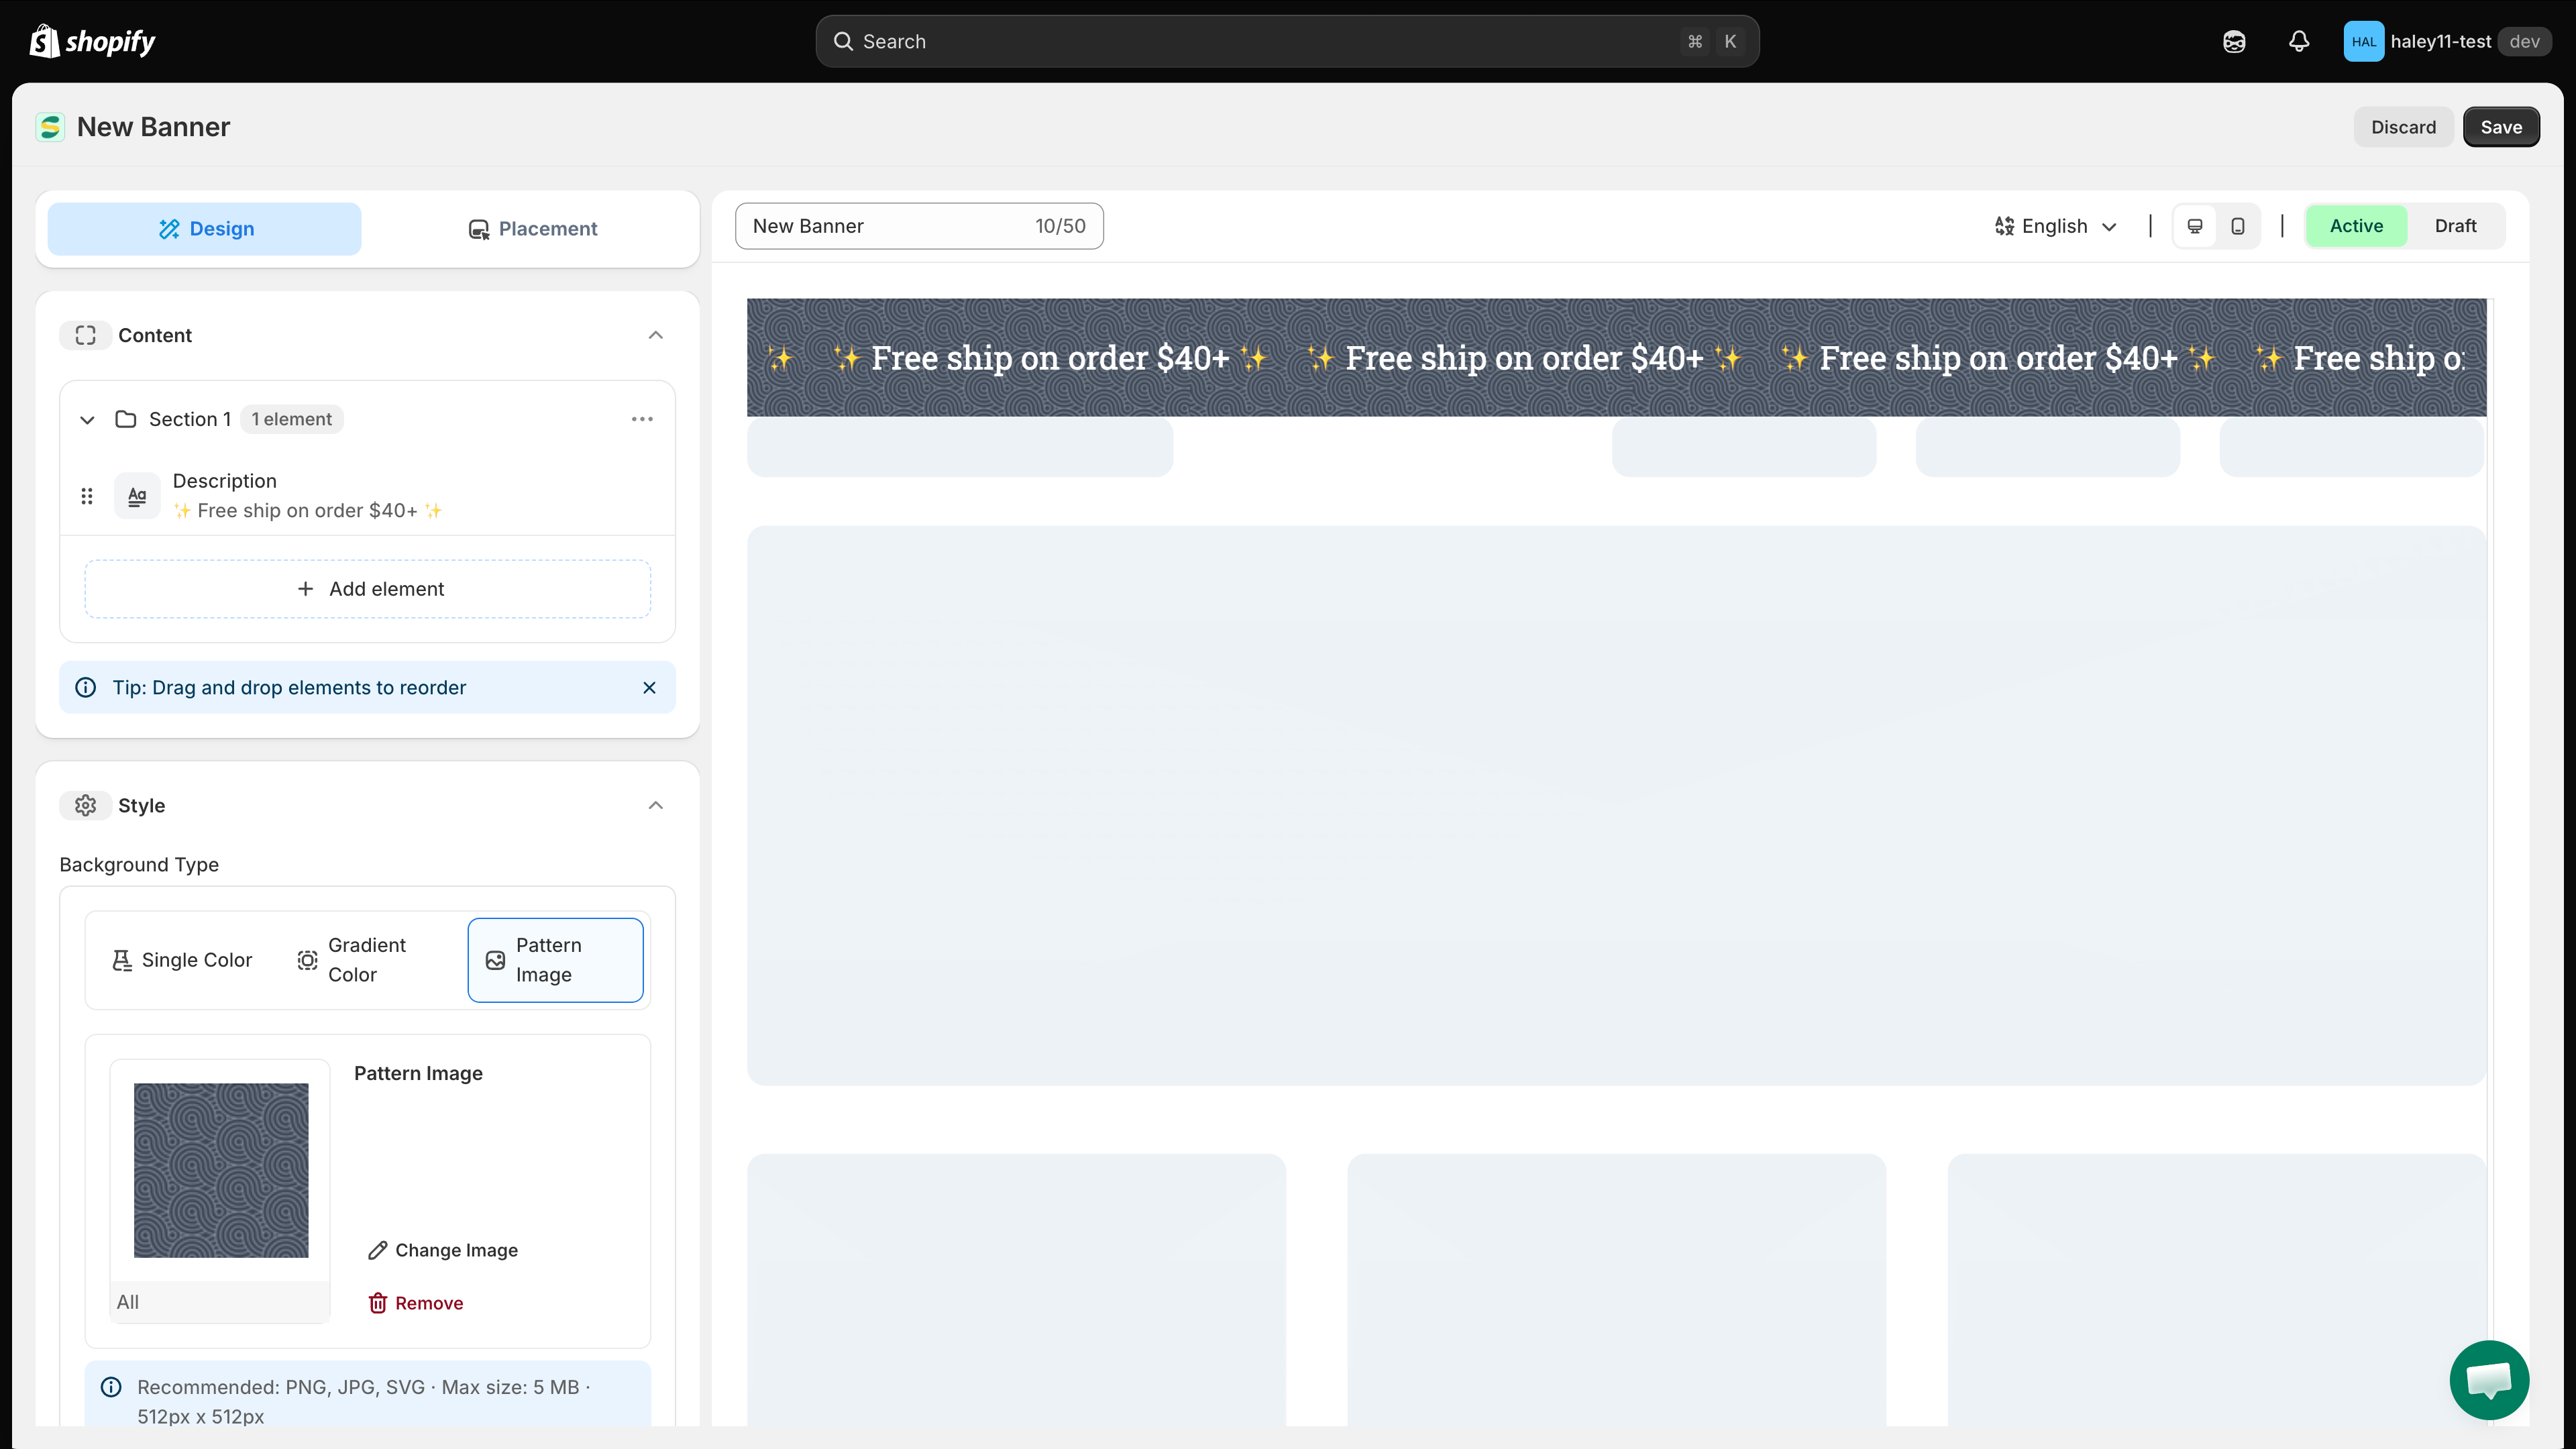Click the Section 1 folder icon
2576x1449 pixels.
(125, 419)
